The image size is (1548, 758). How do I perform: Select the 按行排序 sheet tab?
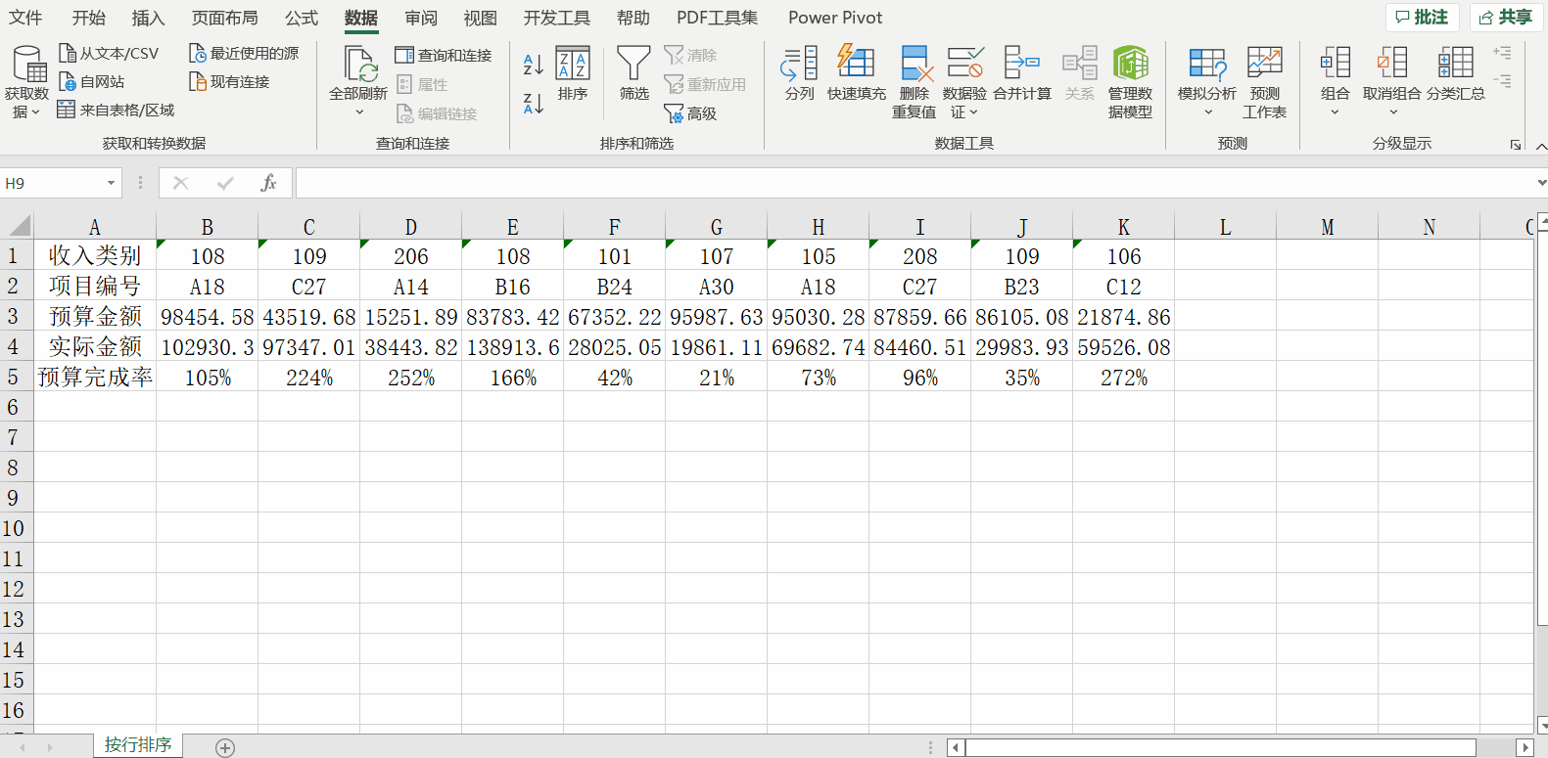point(138,745)
